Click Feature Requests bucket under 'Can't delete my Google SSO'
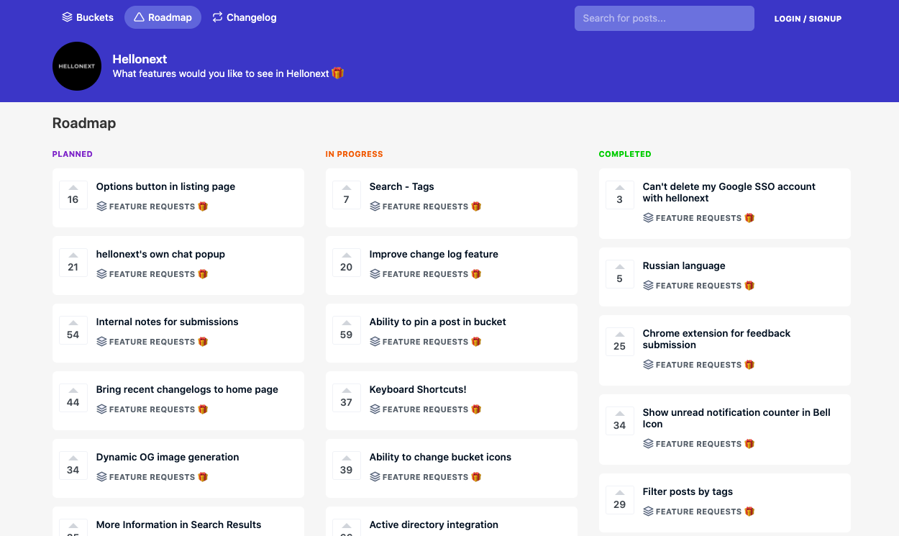This screenshot has height=536, width=899. click(x=699, y=218)
